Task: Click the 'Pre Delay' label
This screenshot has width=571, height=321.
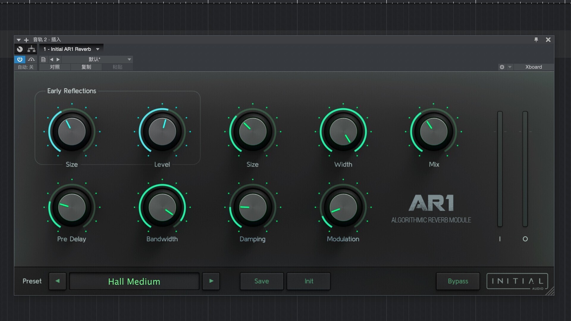Action: pos(72,239)
